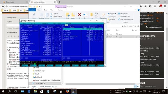Open the File menu in Midnight Commander
Viewport: 168px width, 94px height.
click(33, 23)
